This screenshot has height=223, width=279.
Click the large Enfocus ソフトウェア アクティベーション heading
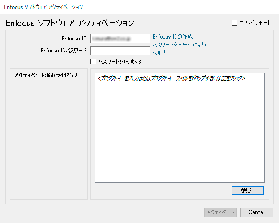(x=70, y=23)
